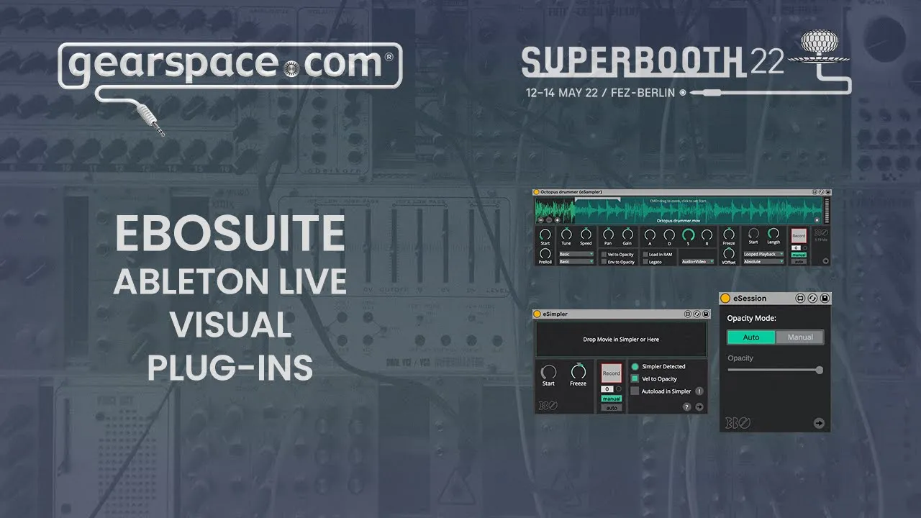Select Auto opacity mode in eSession
921x518 pixels.
point(751,337)
